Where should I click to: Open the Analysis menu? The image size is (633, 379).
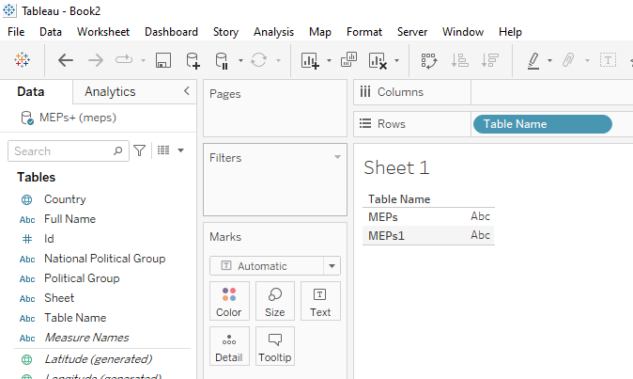pos(273,32)
